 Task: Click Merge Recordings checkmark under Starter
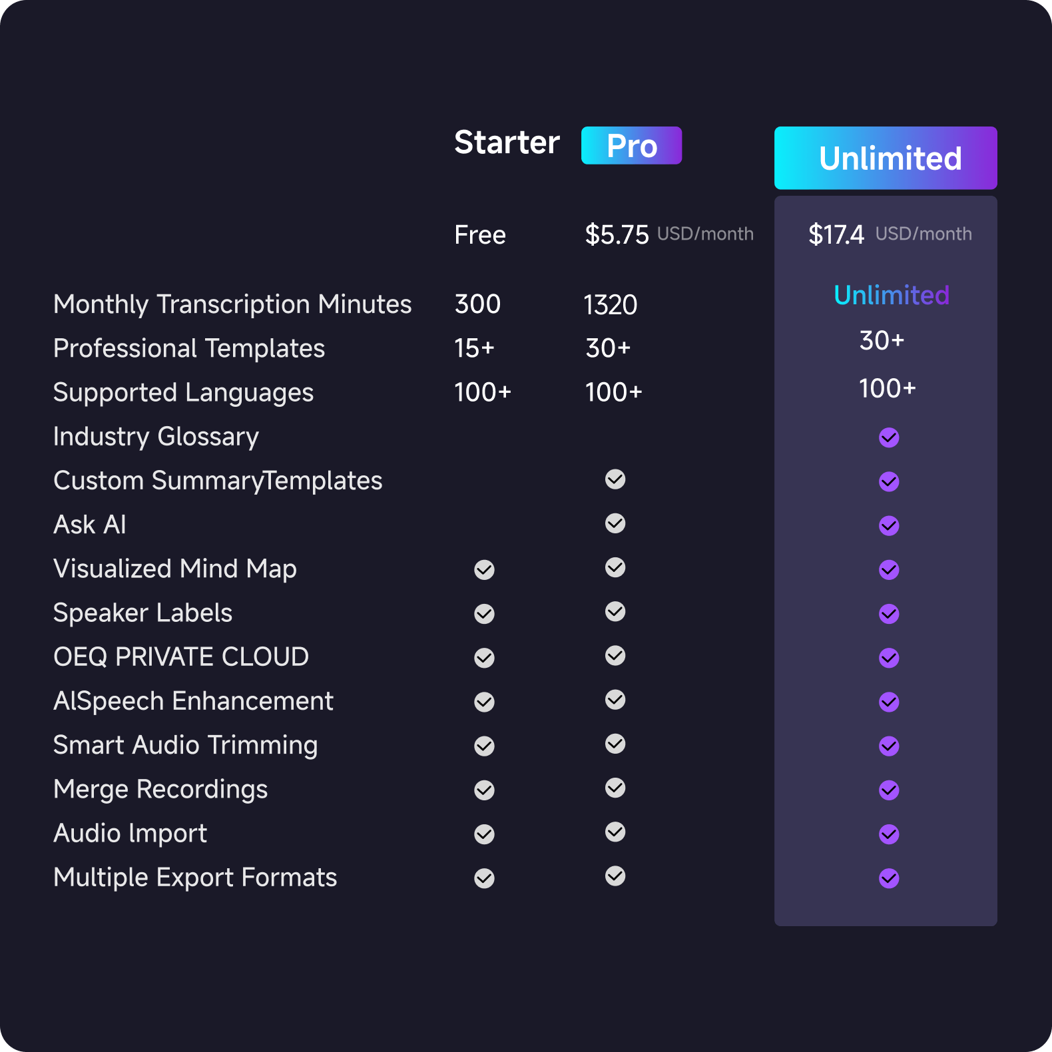pyautogui.click(x=484, y=790)
